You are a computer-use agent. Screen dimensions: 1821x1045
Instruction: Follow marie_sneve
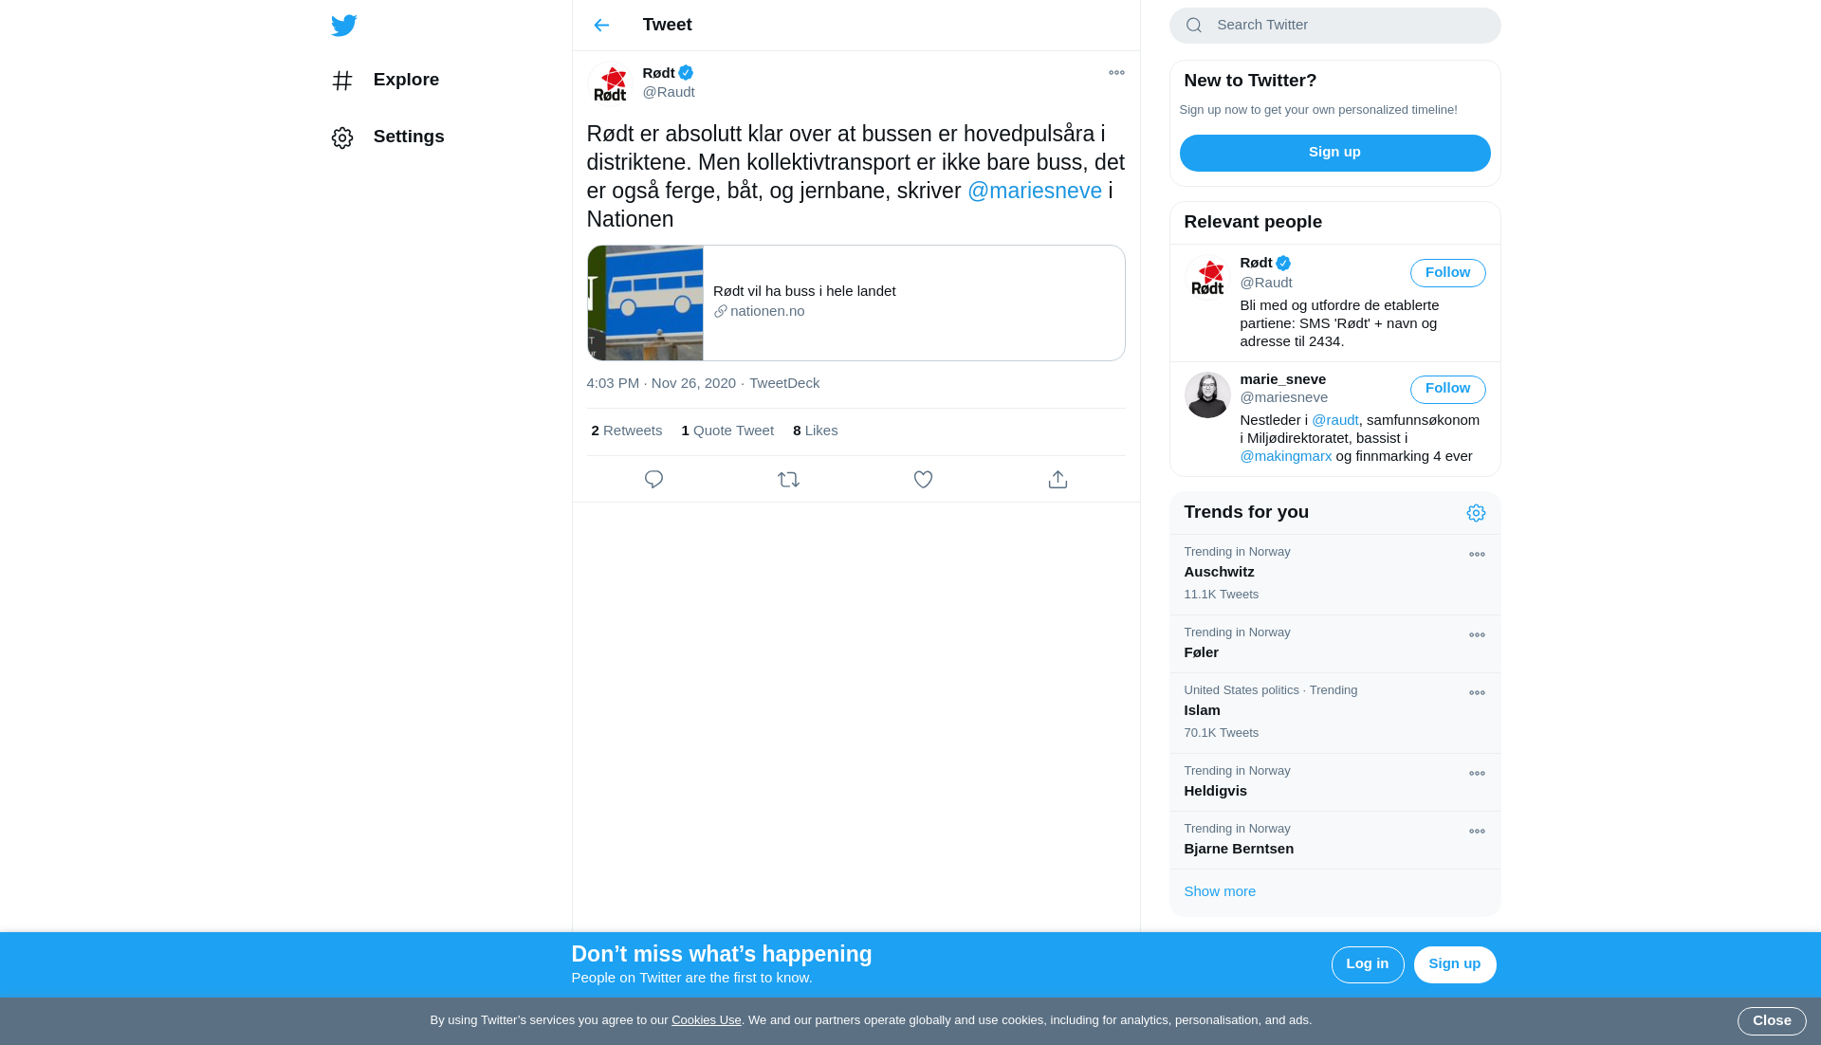(1447, 389)
